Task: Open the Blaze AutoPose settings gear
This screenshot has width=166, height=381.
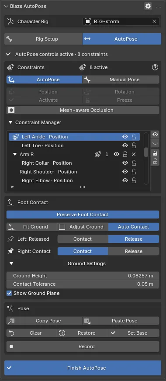Action: coord(148,6)
